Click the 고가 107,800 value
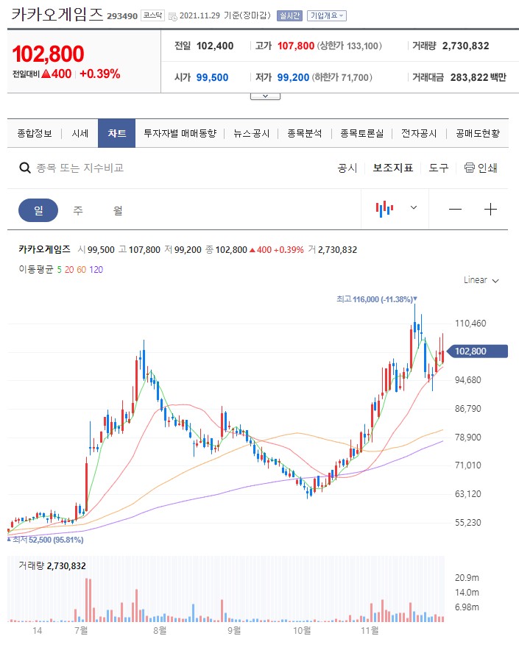The height and width of the screenshot is (650, 519). [296, 46]
